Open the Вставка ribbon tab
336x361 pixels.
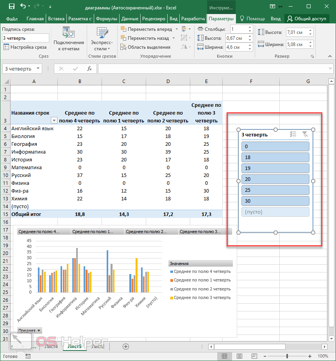pyautogui.click(x=56, y=19)
